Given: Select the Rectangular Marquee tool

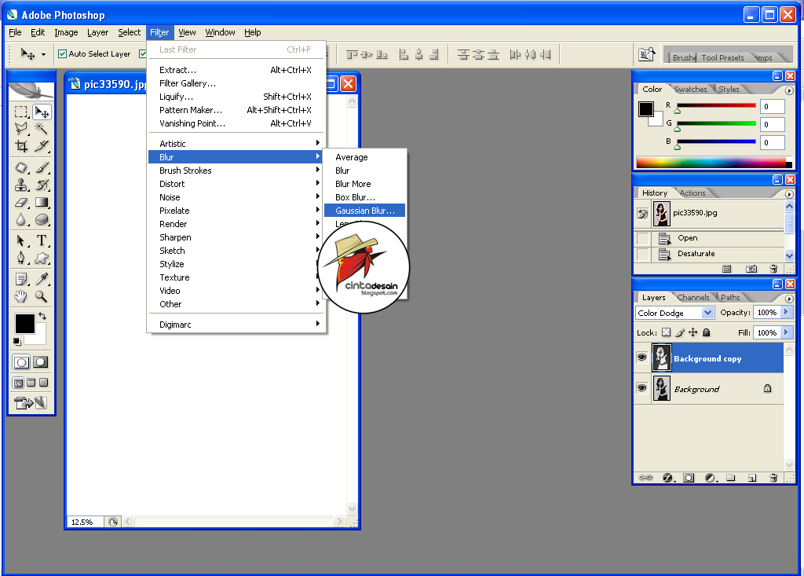Looking at the screenshot, I should (21, 112).
